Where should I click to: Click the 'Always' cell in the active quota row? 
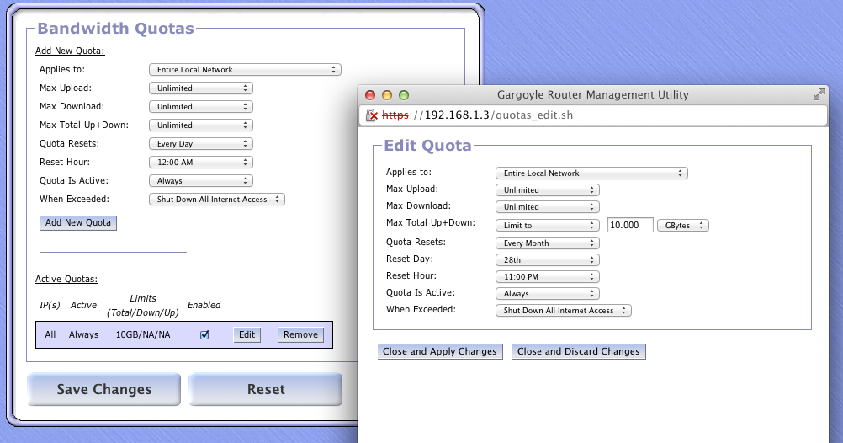[84, 335]
